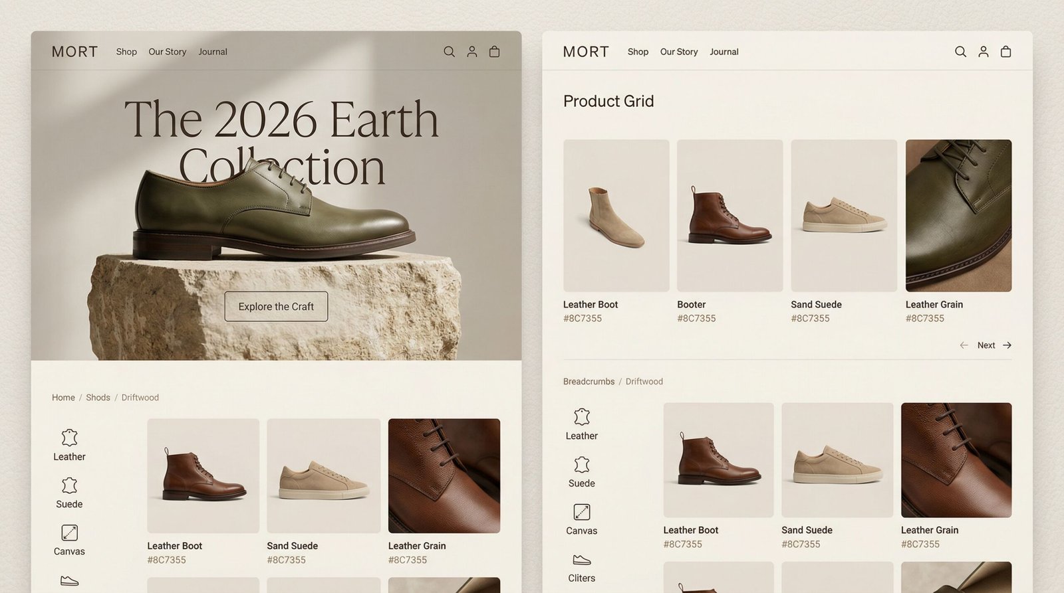
Task: Click Sand Suede title on left page
Action: point(293,546)
